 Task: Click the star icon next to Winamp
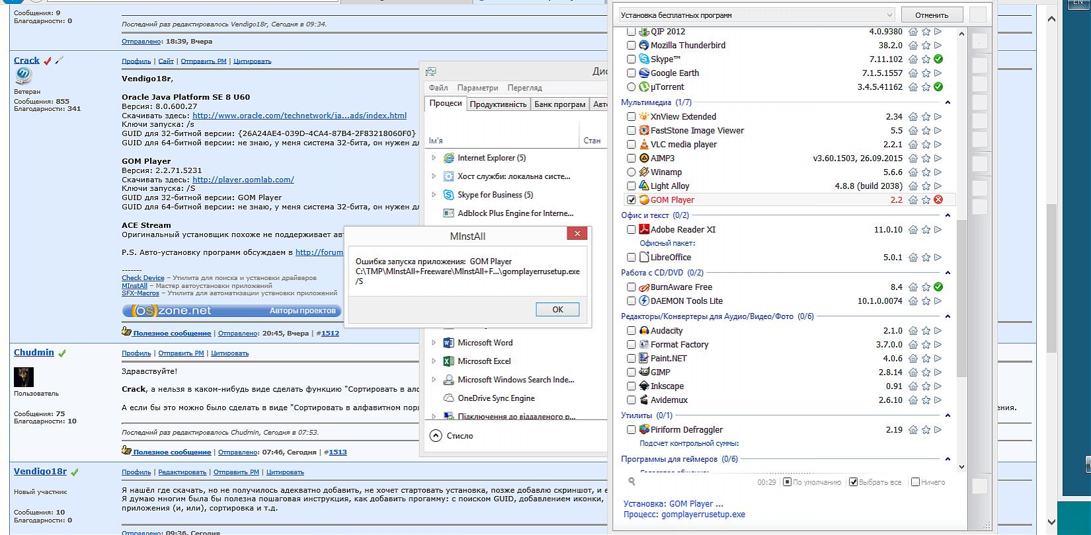926,172
